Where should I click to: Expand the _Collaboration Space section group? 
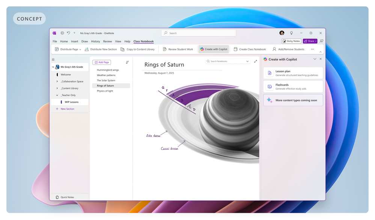57,81
